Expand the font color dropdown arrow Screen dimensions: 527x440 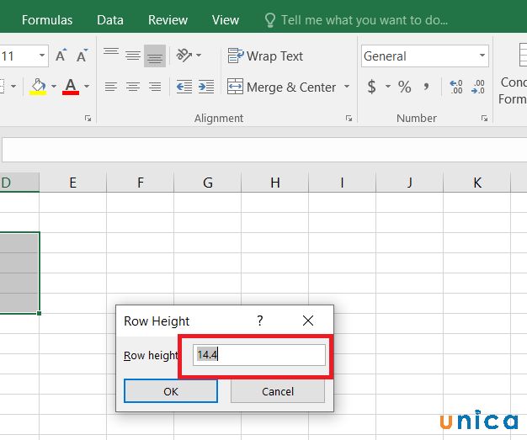click(x=88, y=87)
